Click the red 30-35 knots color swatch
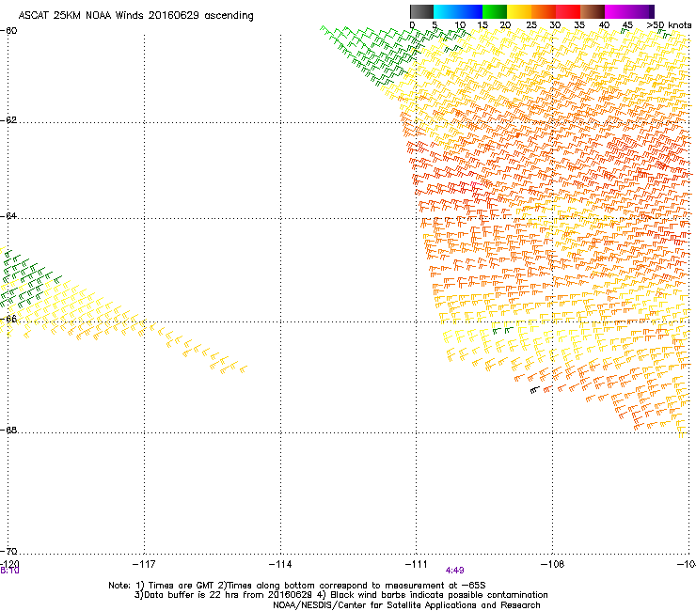Image resolution: width=696 pixels, height=611 pixels. click(x=568, y=11)
